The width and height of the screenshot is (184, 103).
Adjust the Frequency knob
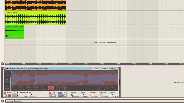click(x=21, y=95)
